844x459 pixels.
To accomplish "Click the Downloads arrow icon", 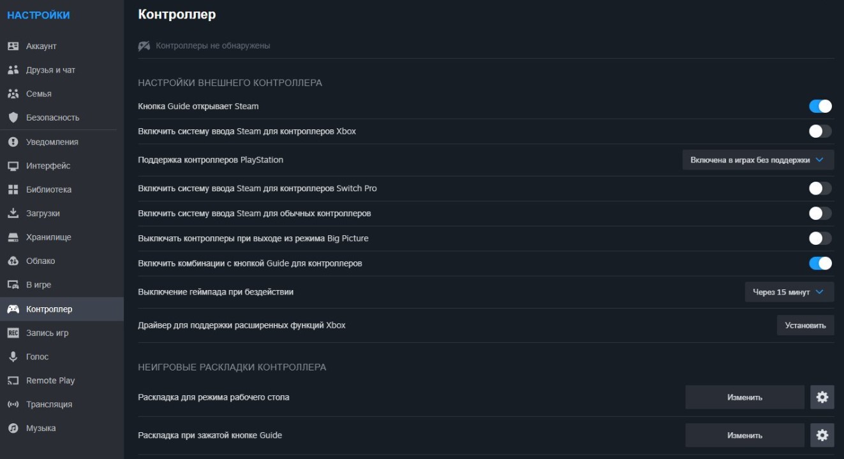I will [x=13, y=214].
